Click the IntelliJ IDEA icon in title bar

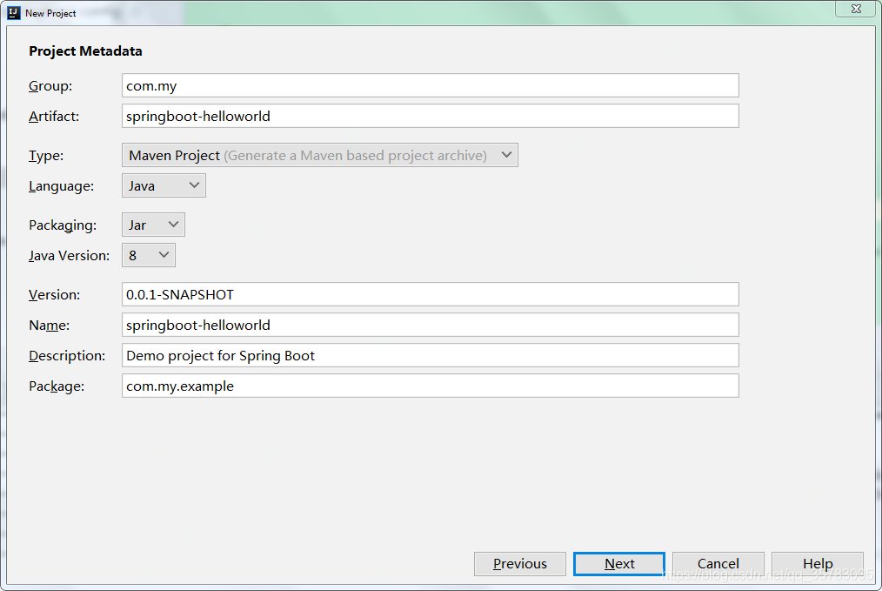point(14,12)
